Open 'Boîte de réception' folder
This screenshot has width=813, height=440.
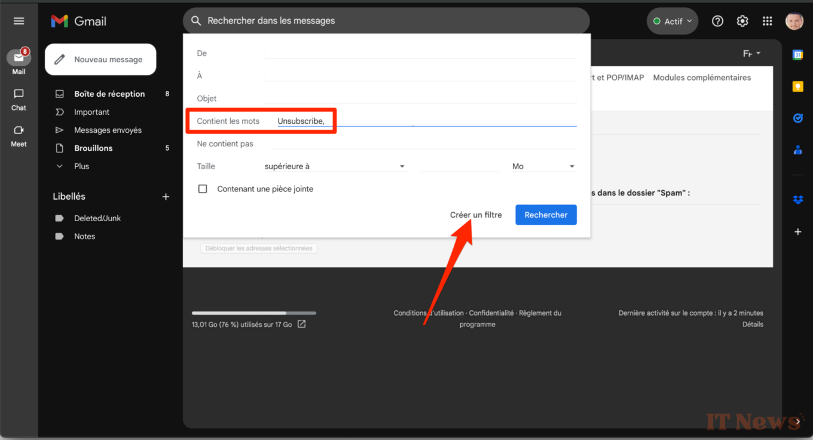pyautogui.click(x=109, y=94)
